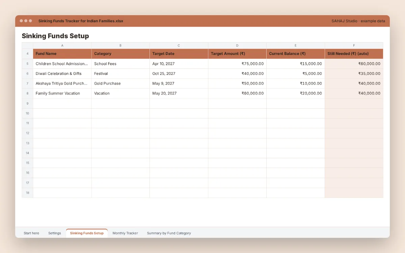
Task: Click the SAHAJ Studio example data label
Action: click(x=358, y=21)
